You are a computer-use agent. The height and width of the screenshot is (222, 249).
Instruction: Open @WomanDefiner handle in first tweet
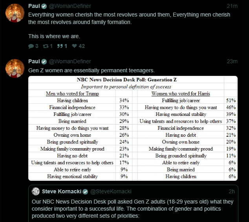[x=70, y=6]
